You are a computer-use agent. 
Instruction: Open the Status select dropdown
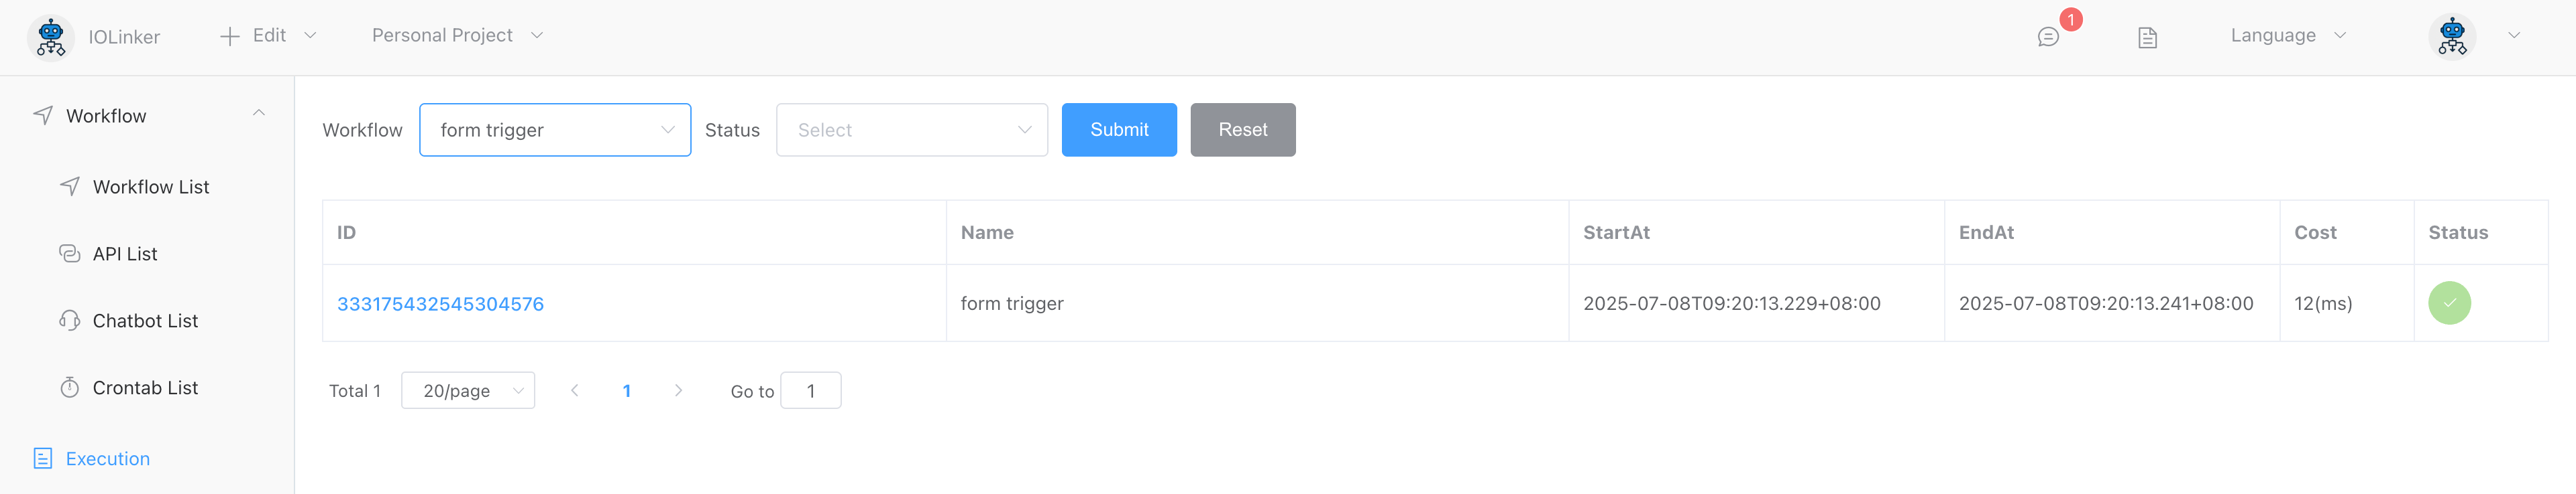911,130
